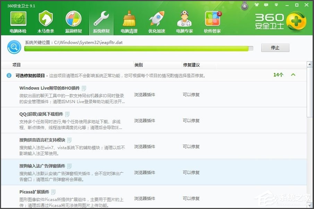Open 软件管家 software manager with notification badge

(x=213, y=21)
